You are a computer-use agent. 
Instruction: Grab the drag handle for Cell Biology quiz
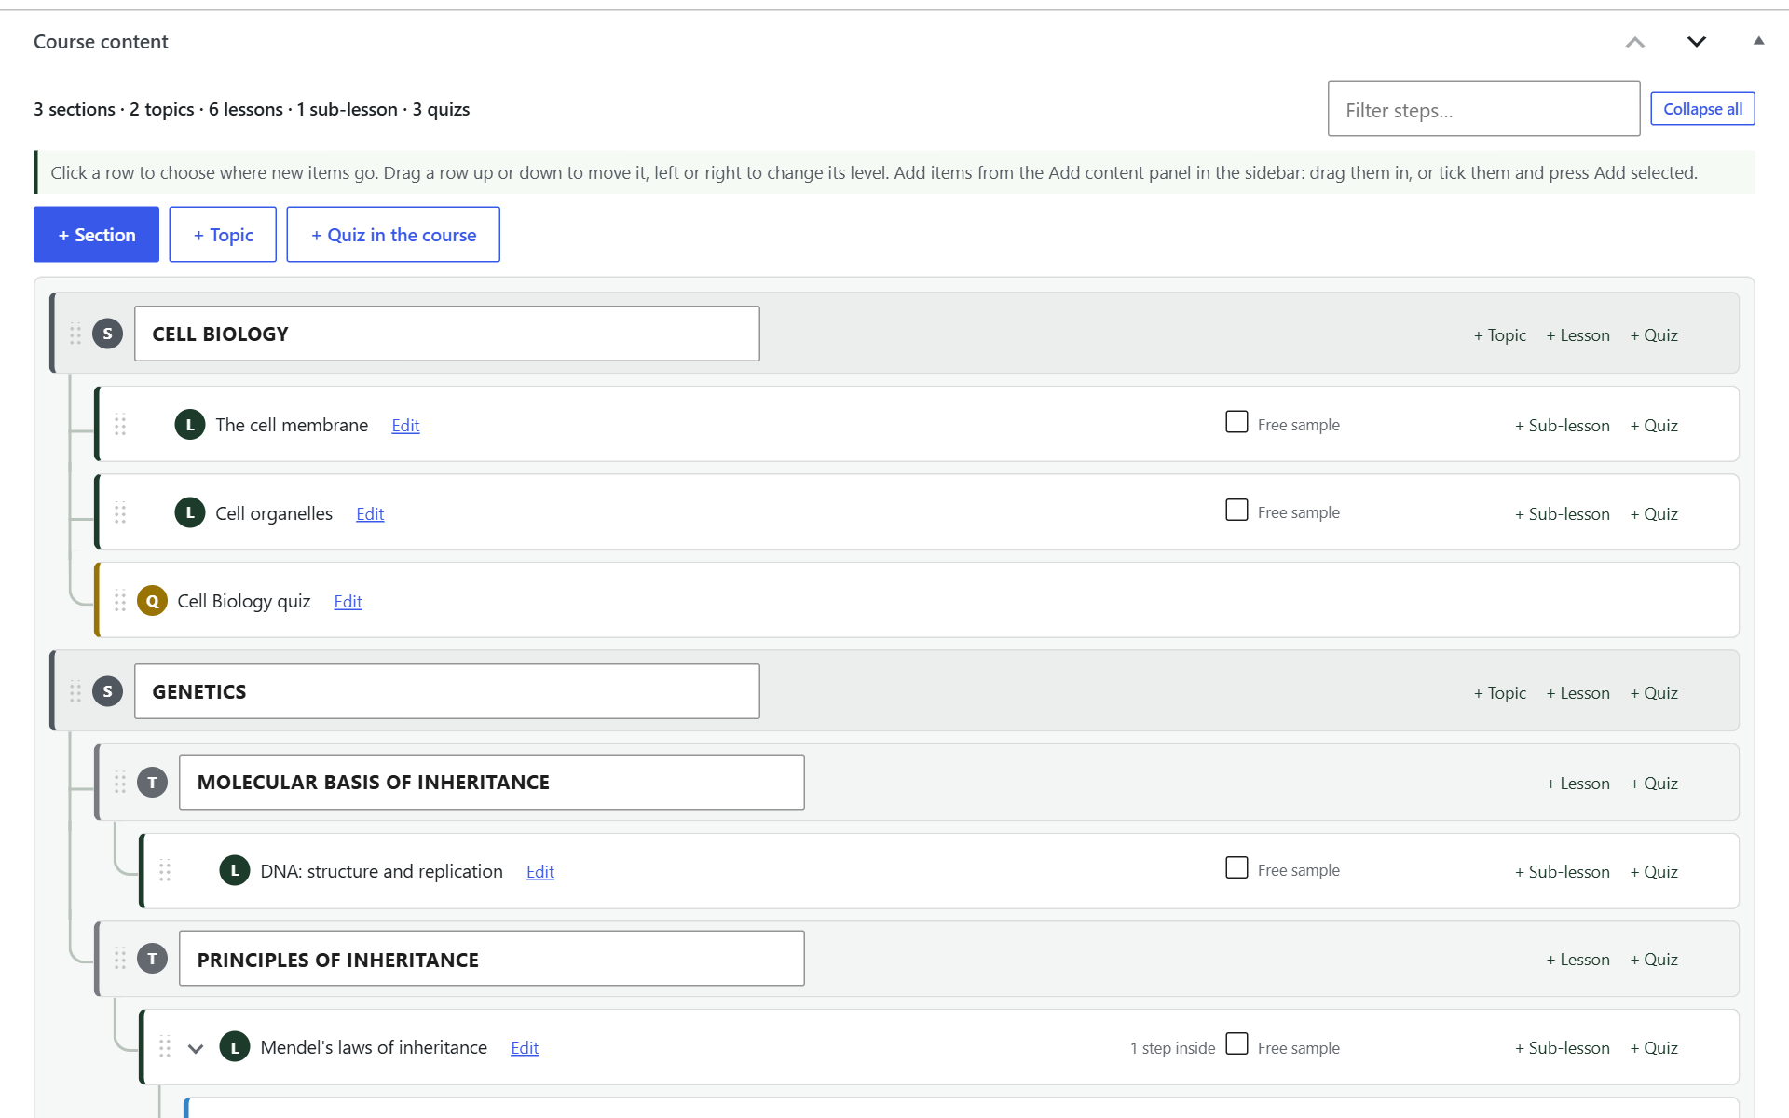(x=120, y=601)
